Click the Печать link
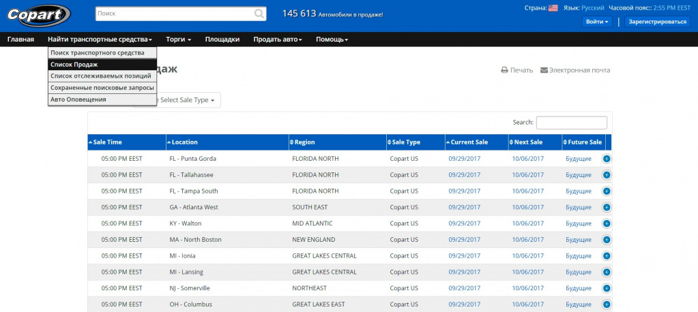This screenshot has width=698, height=312. pos(521,70)
